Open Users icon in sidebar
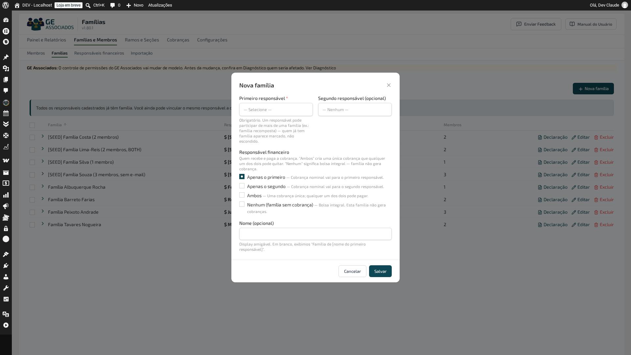 point(6,277)
